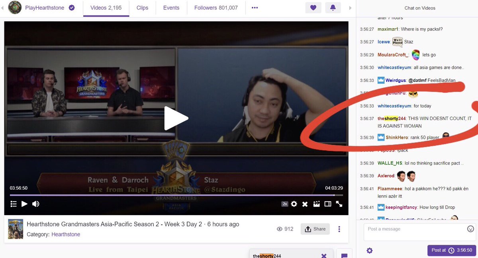
Task: Toggle theatre mode in the player
Action: pos(328,204)
